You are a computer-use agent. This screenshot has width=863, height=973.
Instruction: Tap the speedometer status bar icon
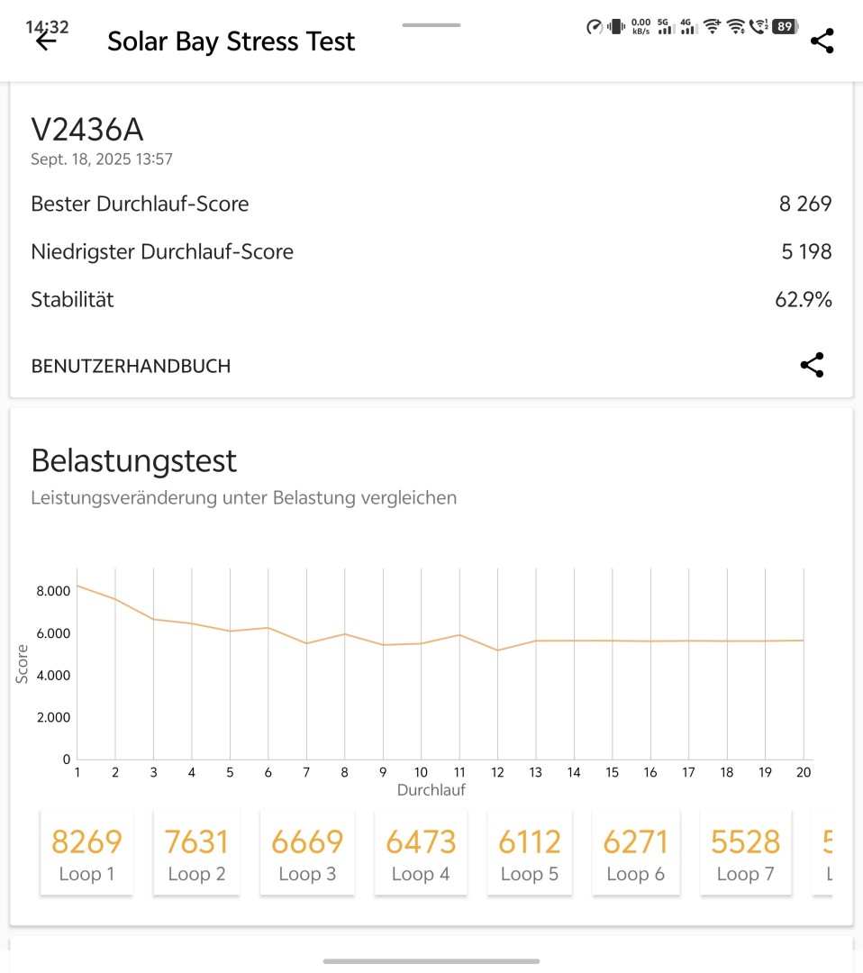(595, 27)
